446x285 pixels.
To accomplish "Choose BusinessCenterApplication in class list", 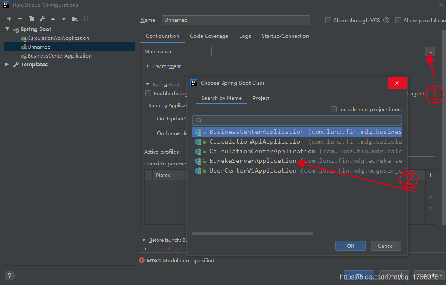I will tap(297, 132).
